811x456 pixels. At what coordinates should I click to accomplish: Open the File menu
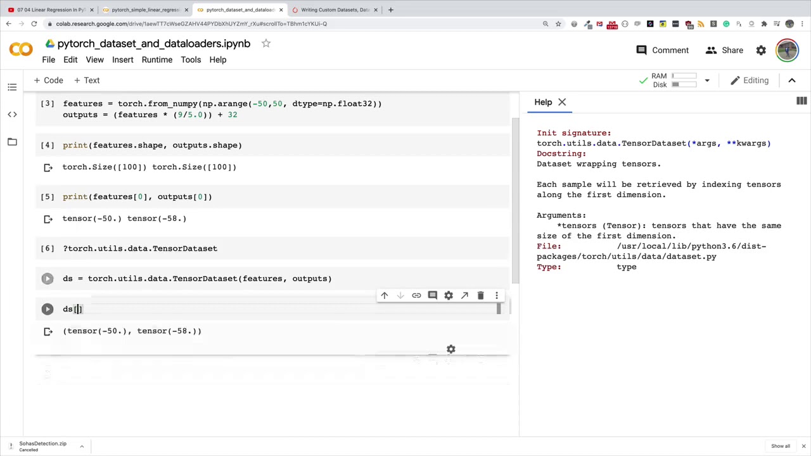(x=49, y=60)
